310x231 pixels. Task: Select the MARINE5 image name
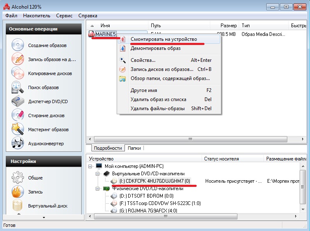pyautogui.click(x=106, y=34)
